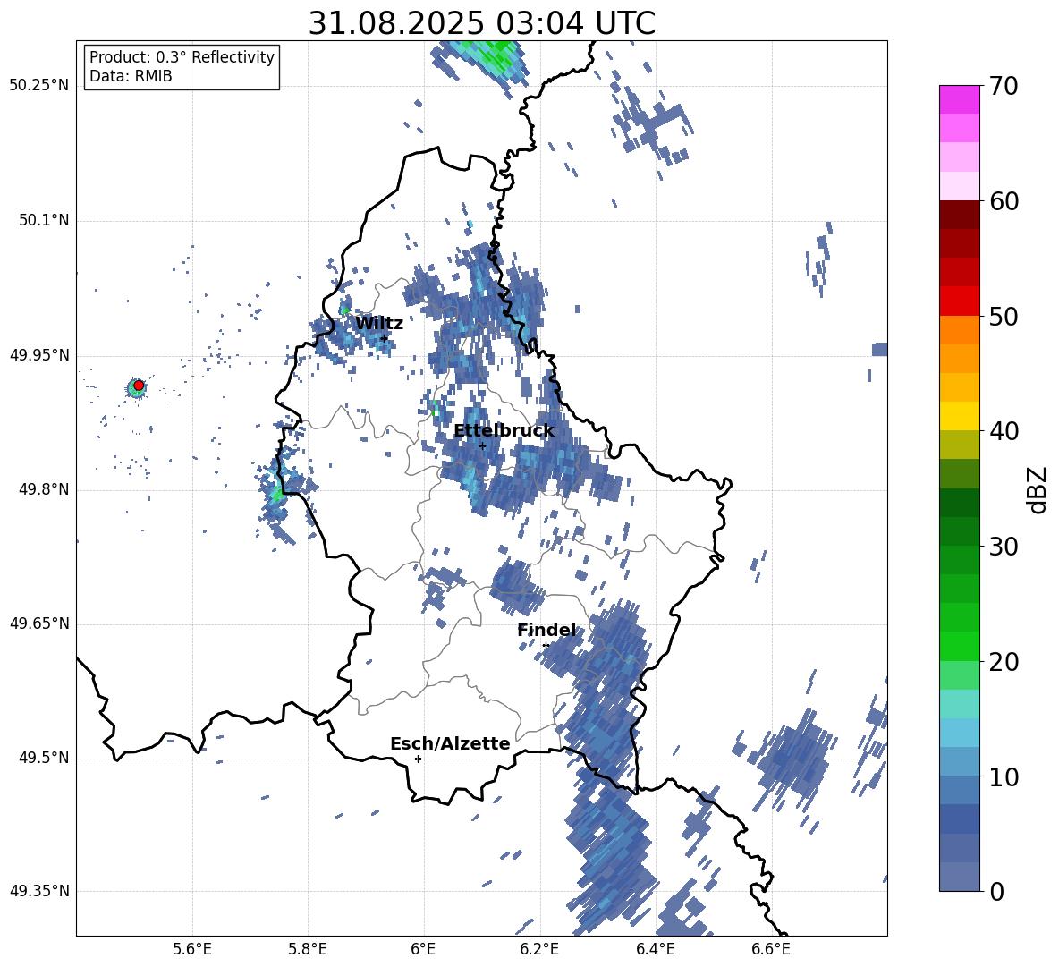Click the dark maroon colorbar segment below 60
Viewport: 1059px width, 967px height.
[x=959, y=215]
